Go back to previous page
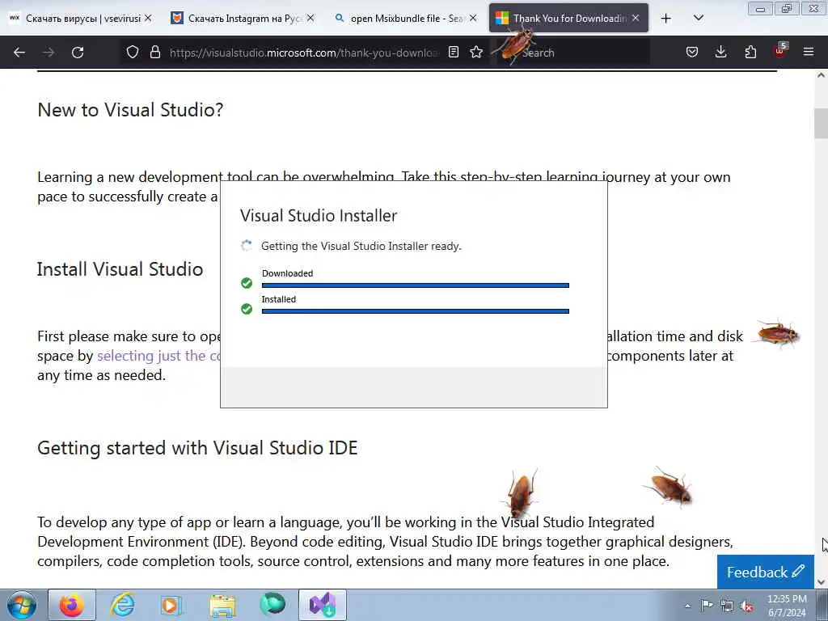This screenshot has width=828, height=621. [19, 53]
